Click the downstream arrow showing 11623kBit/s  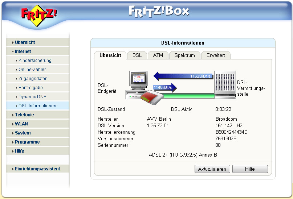click(183, 76)
